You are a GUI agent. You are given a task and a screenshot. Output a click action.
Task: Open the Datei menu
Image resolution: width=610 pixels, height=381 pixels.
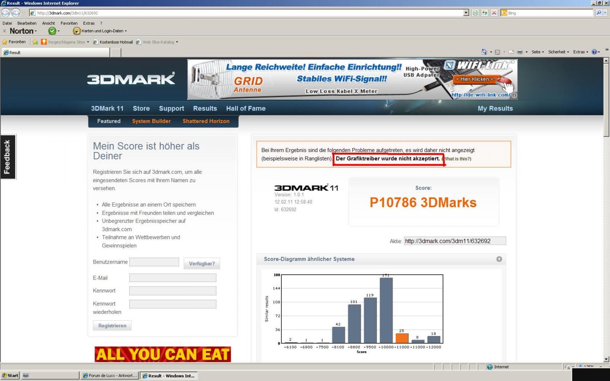7,23
